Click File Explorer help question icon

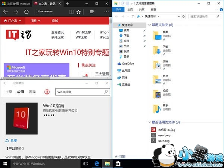click(221, 10)
